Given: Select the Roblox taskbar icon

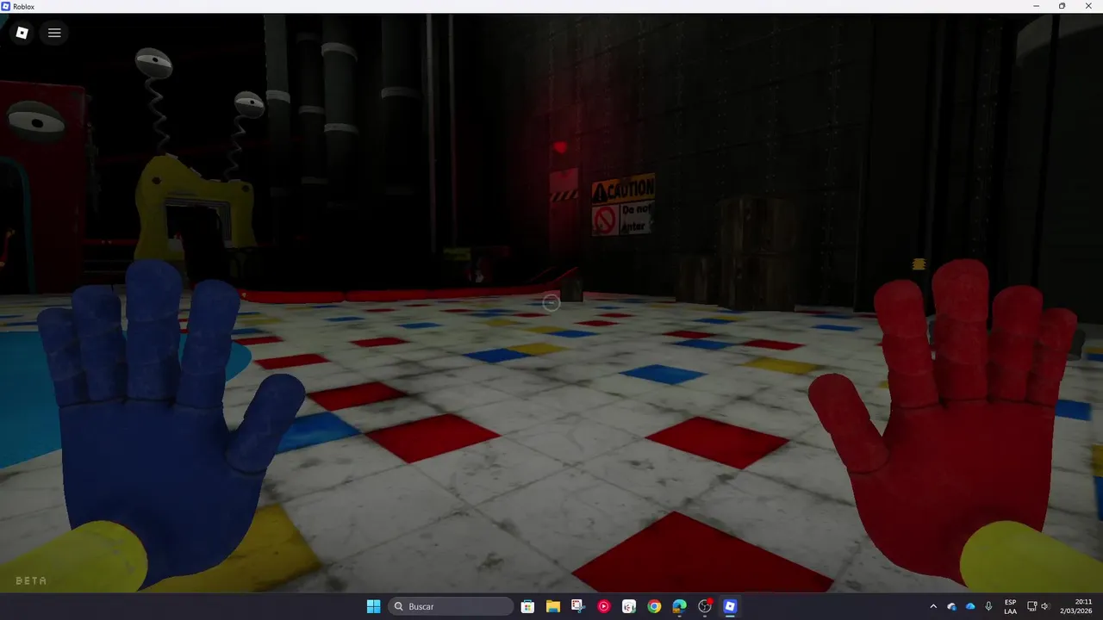Looking at the screenshot, I should 730,606.
